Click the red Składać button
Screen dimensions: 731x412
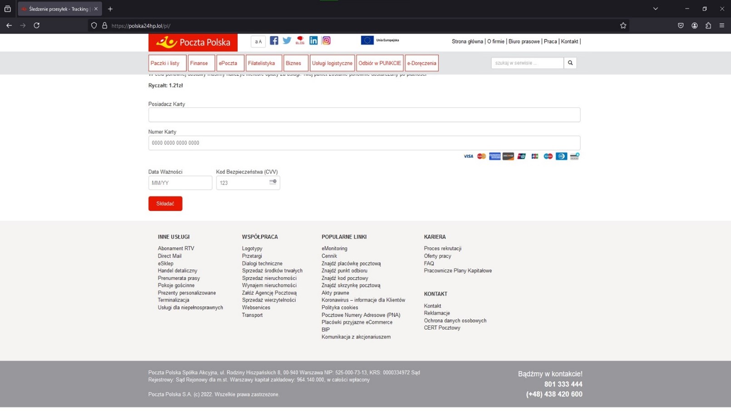(165, 204)
